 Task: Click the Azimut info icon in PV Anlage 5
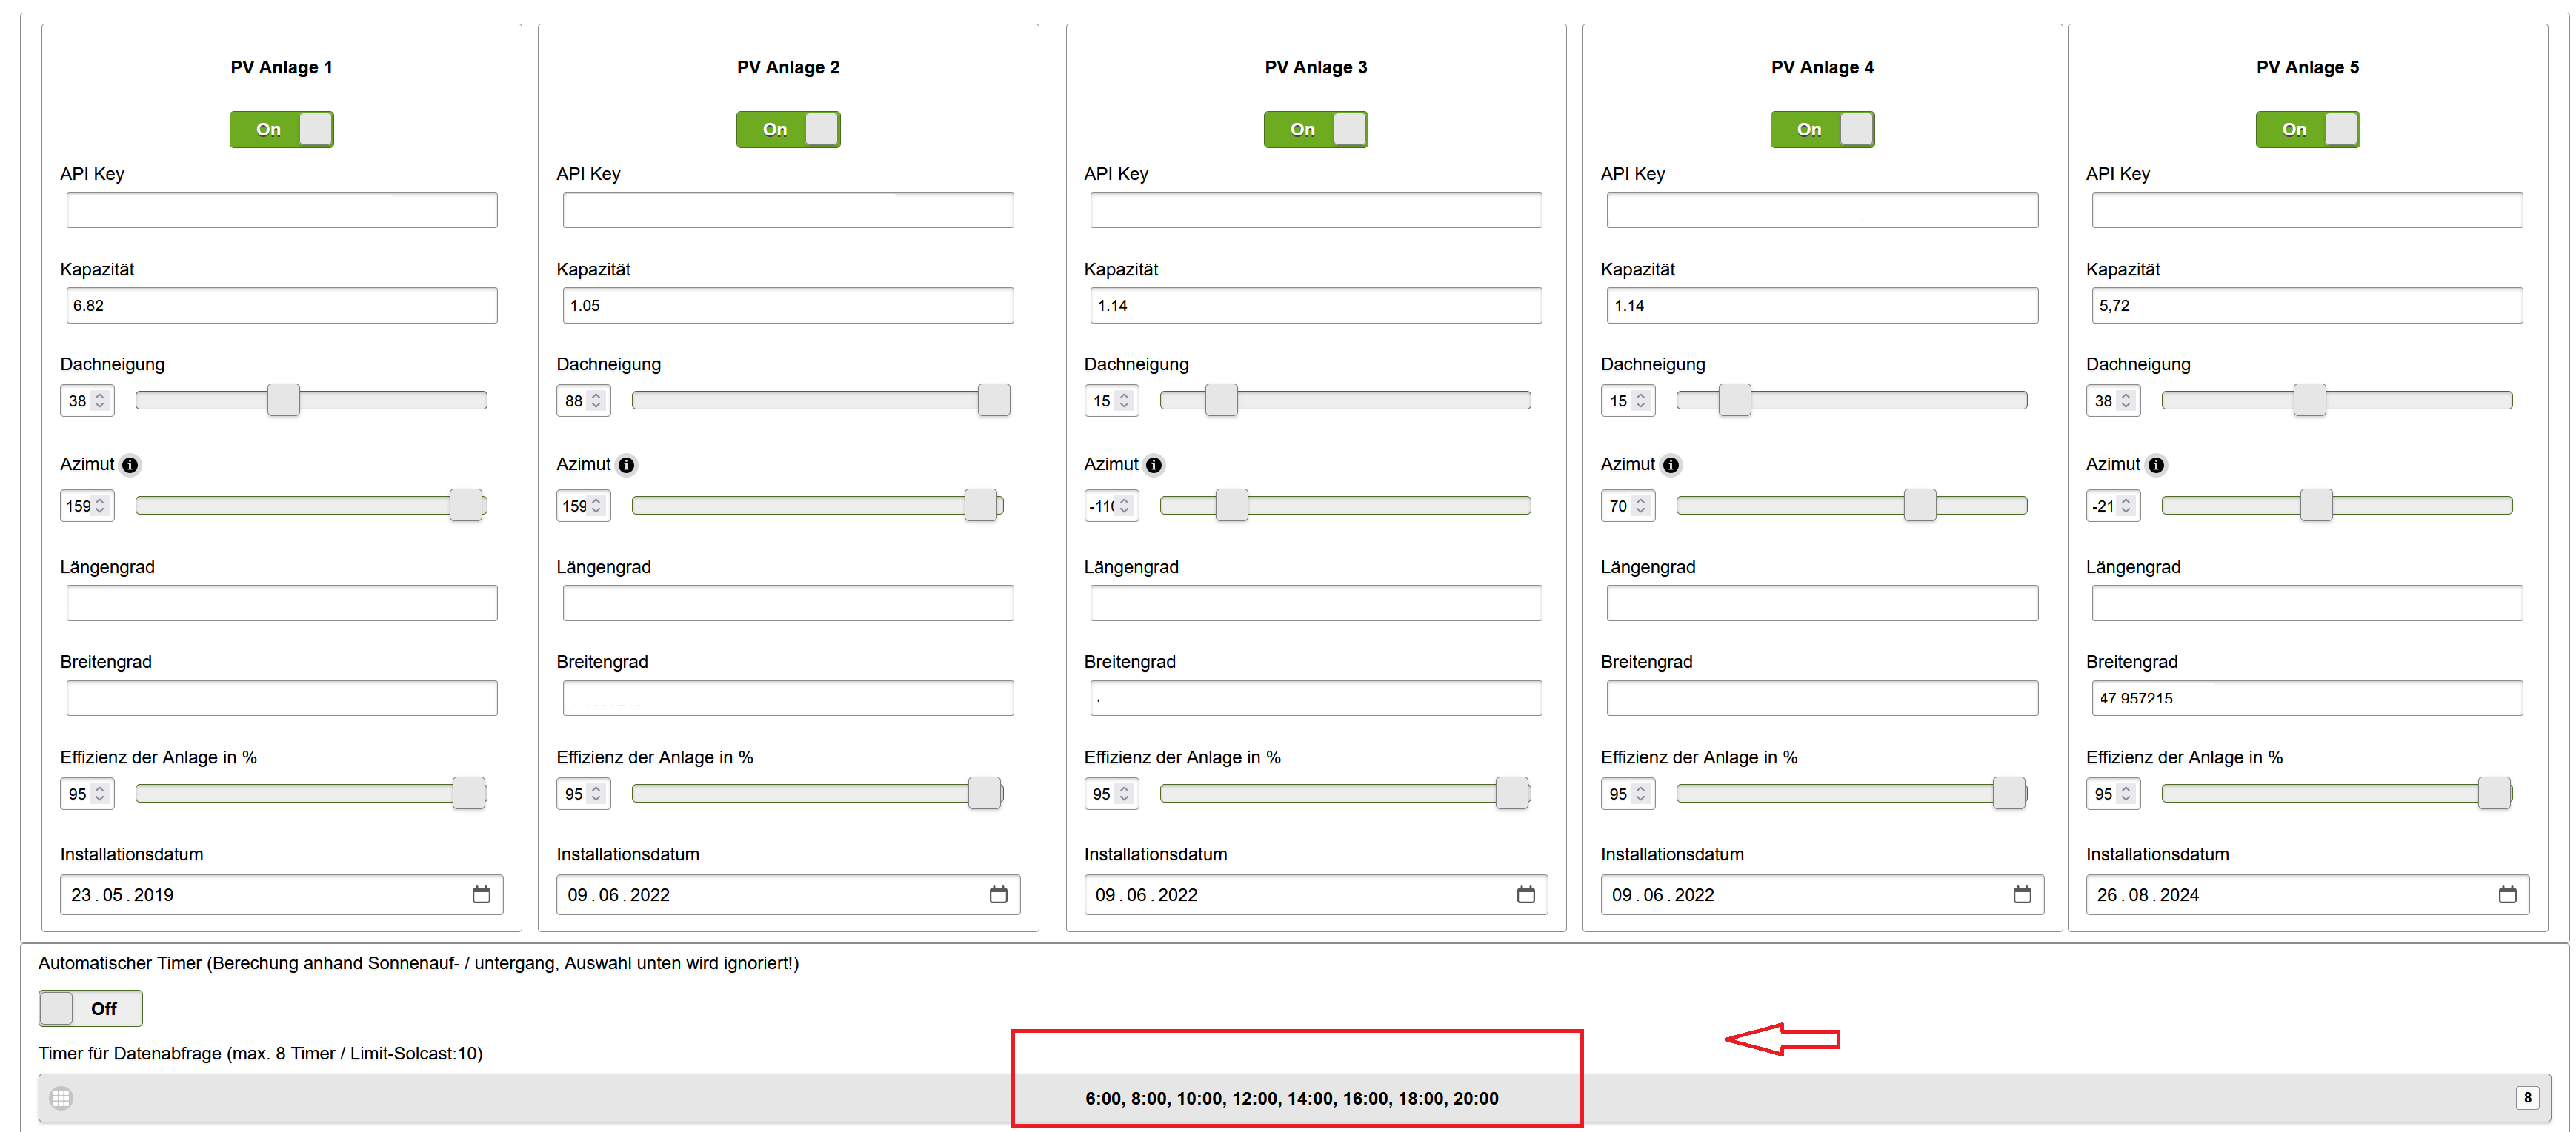(2156, 465)
